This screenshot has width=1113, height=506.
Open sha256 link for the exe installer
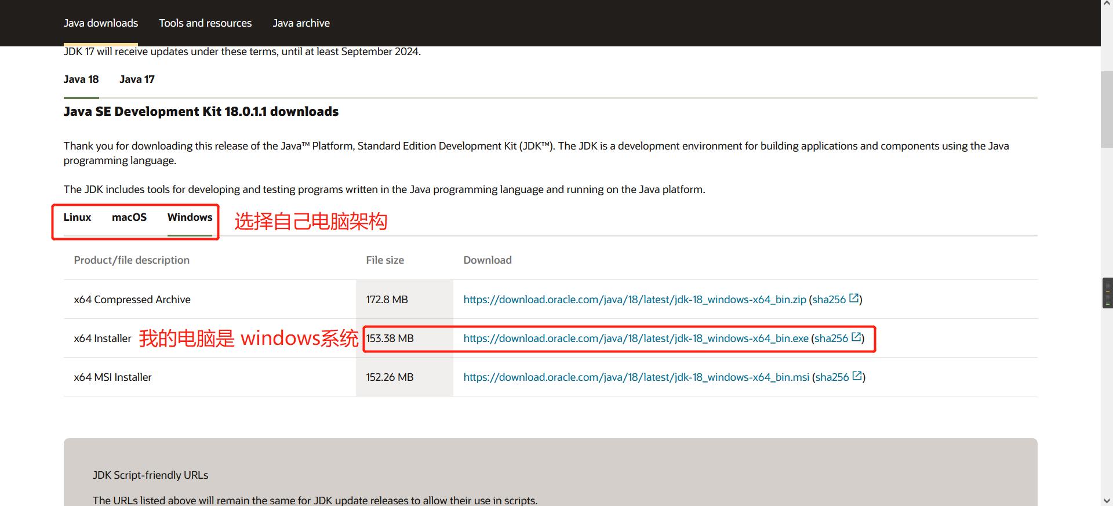(x=831, y=338)
